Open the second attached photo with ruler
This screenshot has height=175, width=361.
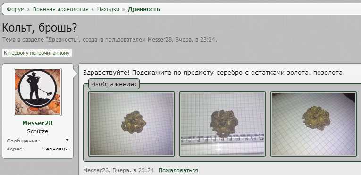[222, 124]
